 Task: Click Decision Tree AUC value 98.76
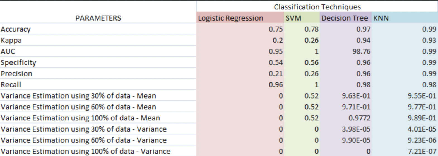(x=346, y=51)
